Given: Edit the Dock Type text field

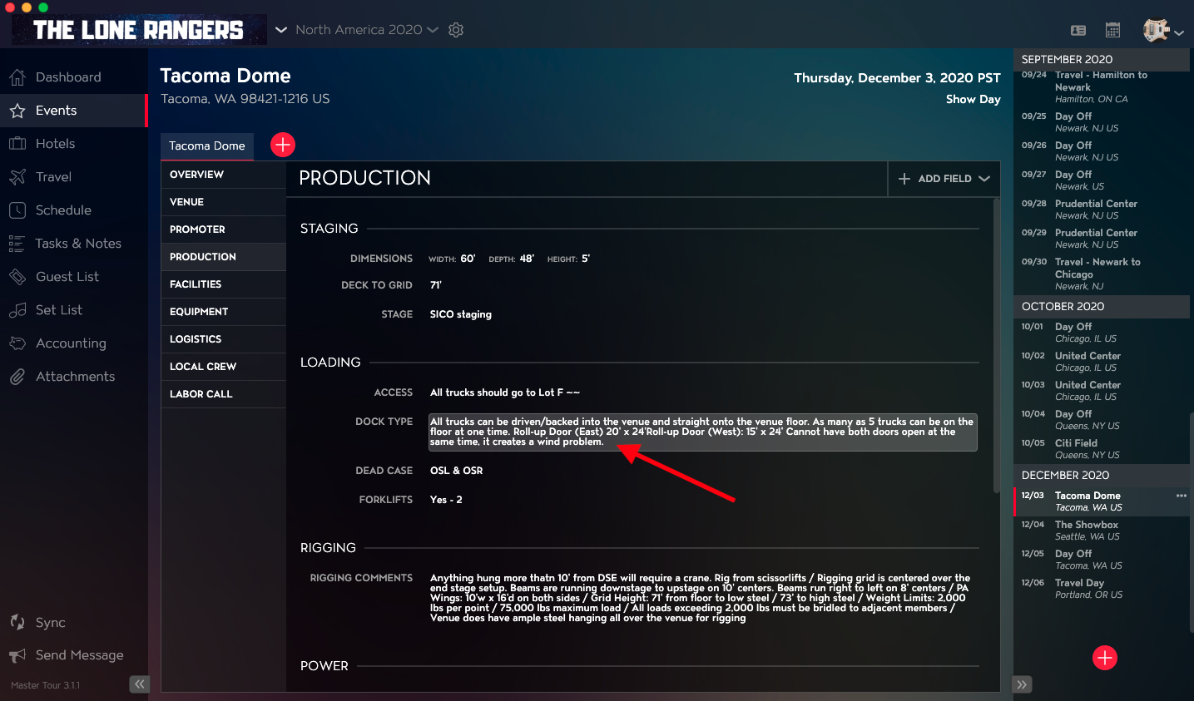Looking at the screenshot, I should coord(702,432).
